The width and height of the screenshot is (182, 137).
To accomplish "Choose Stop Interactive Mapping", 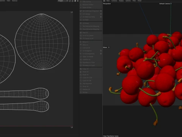I will (91, 29).
